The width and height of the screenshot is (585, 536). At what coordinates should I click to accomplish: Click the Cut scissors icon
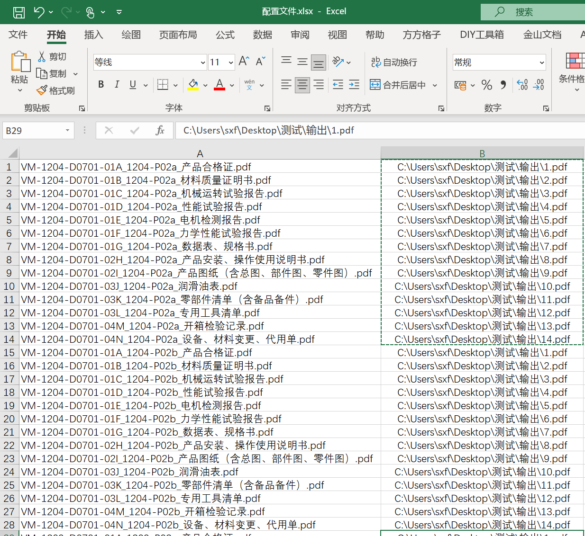tap(42, 56)
